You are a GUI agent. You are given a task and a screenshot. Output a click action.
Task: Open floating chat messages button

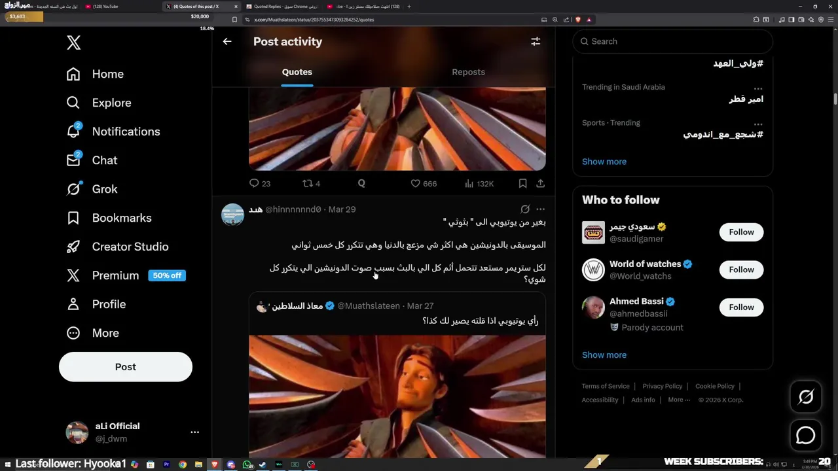click(x=806, y=435)
